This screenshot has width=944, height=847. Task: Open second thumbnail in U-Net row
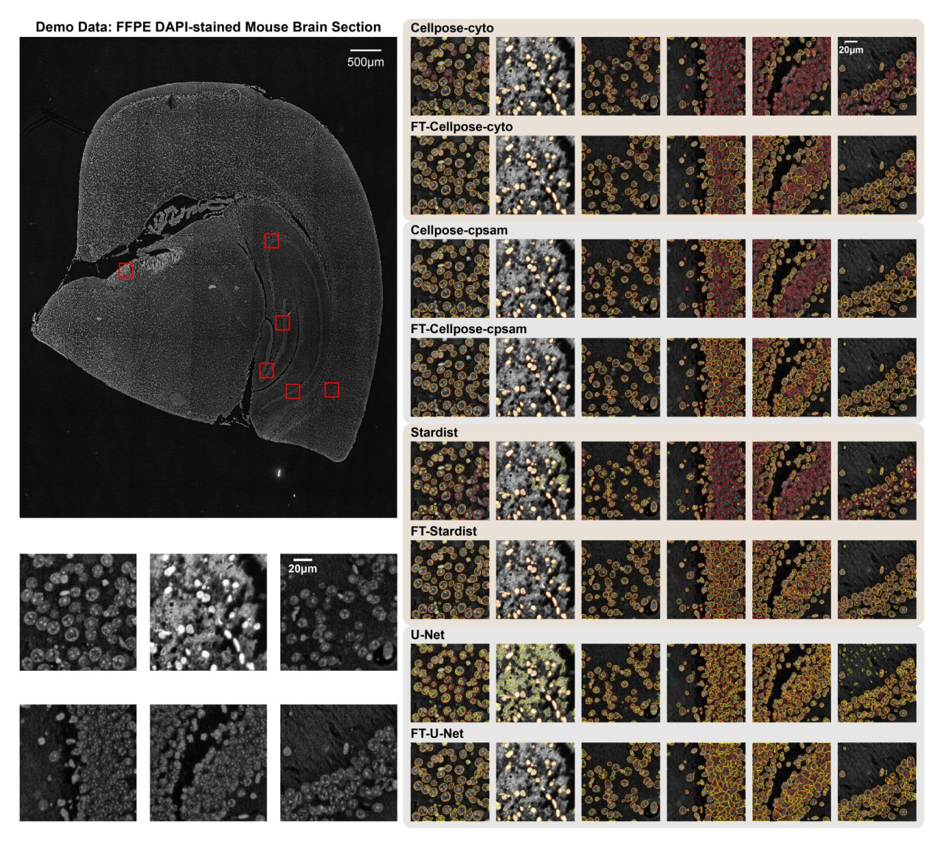pos(535,683)
